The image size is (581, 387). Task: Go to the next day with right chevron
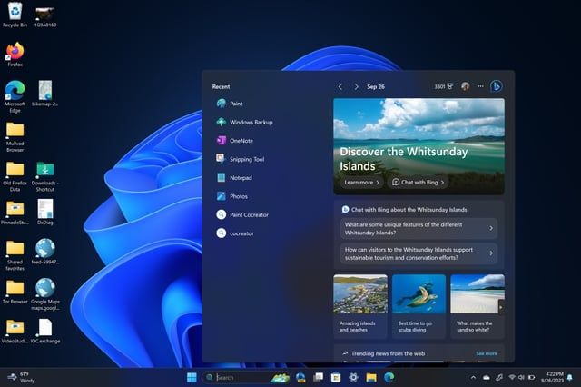click(x=356, y=86)
